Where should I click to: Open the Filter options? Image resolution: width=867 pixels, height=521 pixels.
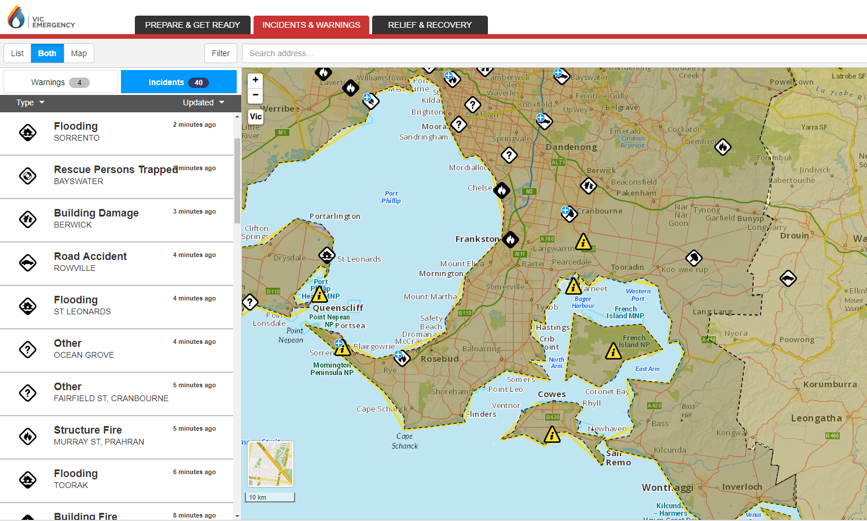[221, 53]
